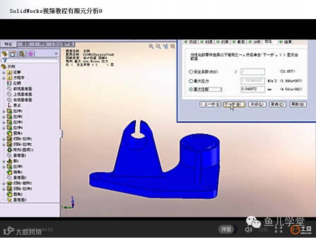
Task: Select the 基准面1 plane icon
Action: [x=10, y=155]
